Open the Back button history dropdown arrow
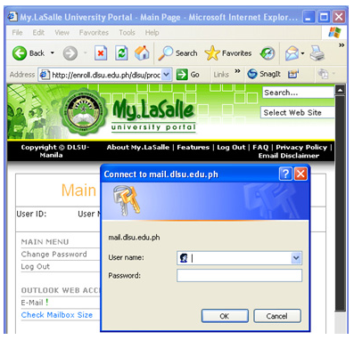The height and width of the screenshot is (340, 354). click(53, 53)
